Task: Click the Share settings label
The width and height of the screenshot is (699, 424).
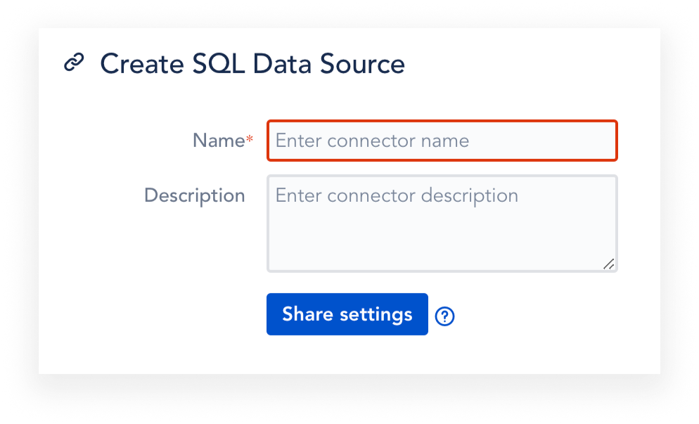Action: [347, 314]
